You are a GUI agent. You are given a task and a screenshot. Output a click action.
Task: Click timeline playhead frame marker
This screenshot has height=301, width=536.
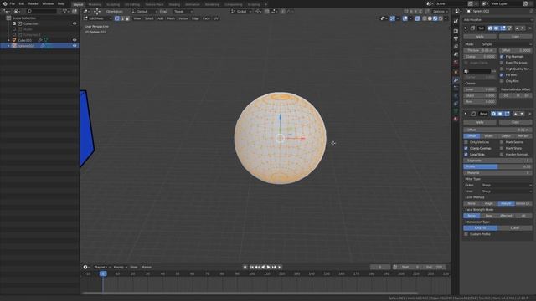[x=103, y=273]
